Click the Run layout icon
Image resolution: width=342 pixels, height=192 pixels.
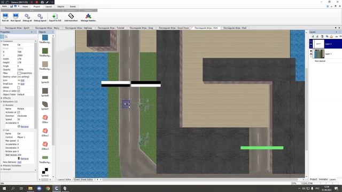tap(15, 16)
